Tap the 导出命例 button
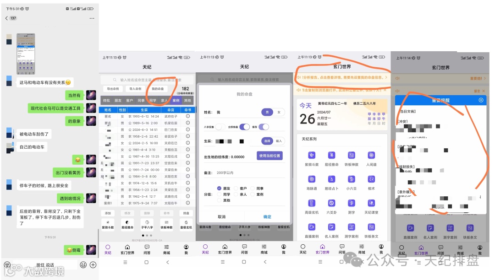 113,89
